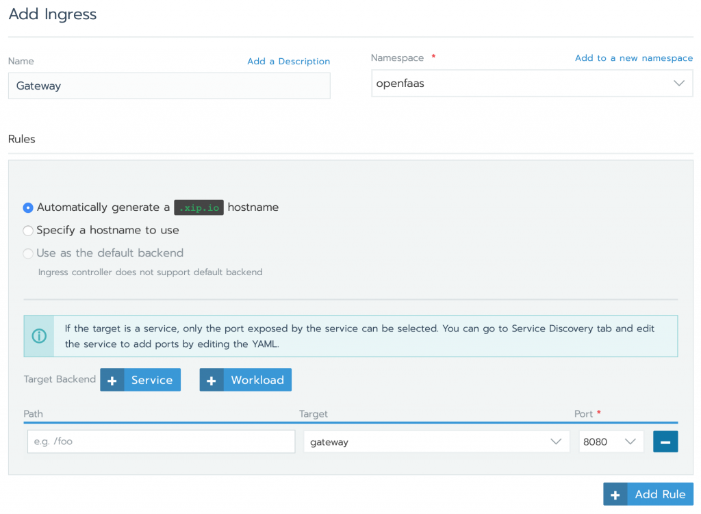Click the chevron arrow in the Namespace field
701x514 pixels.
pos(678,83)
